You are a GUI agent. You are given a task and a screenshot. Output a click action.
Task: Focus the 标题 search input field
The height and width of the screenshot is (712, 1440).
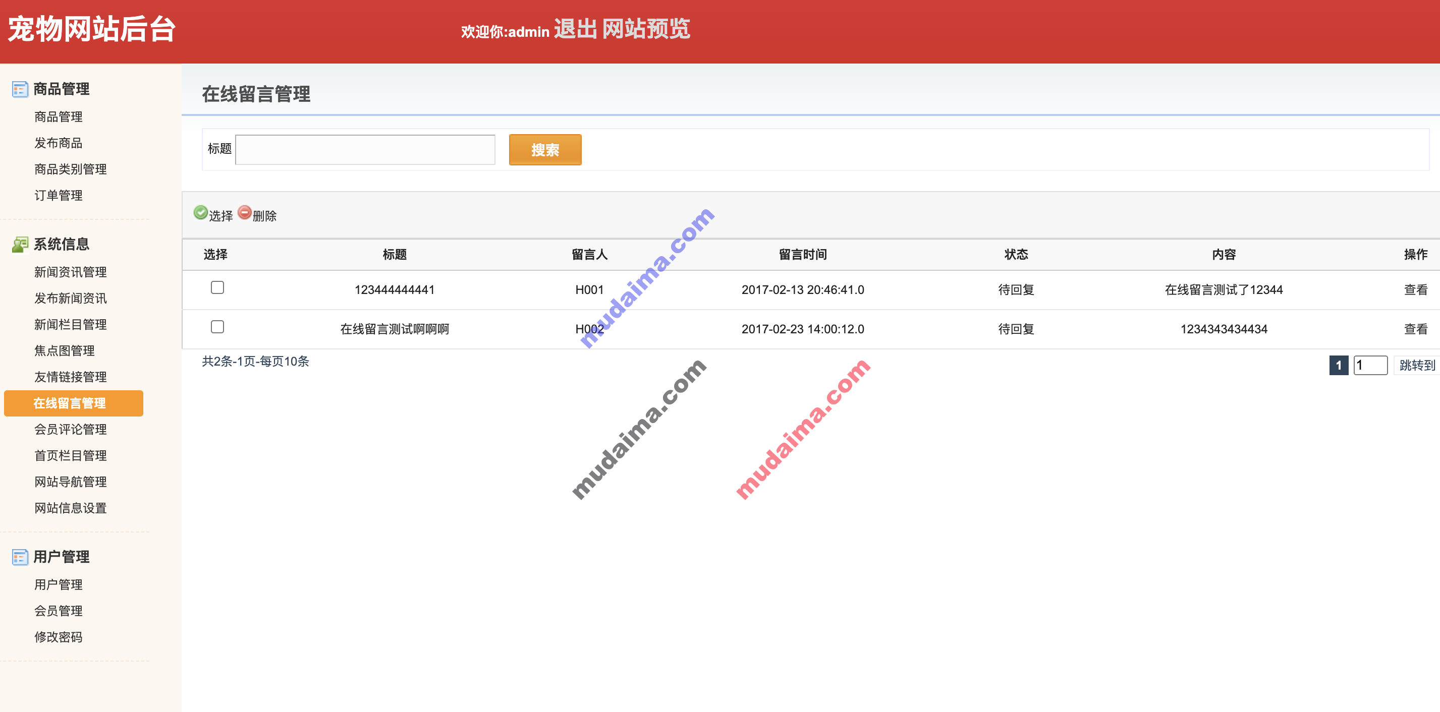click(365, 150)
